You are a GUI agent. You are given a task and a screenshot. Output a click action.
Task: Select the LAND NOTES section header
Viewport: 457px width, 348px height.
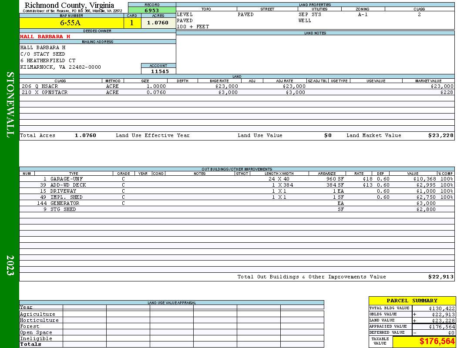315,33
